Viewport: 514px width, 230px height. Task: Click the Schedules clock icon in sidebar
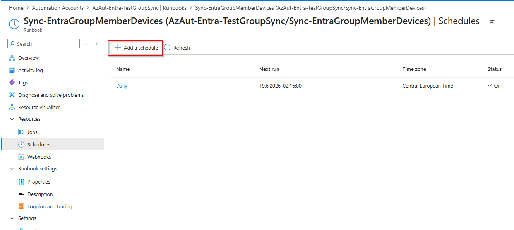21,145
